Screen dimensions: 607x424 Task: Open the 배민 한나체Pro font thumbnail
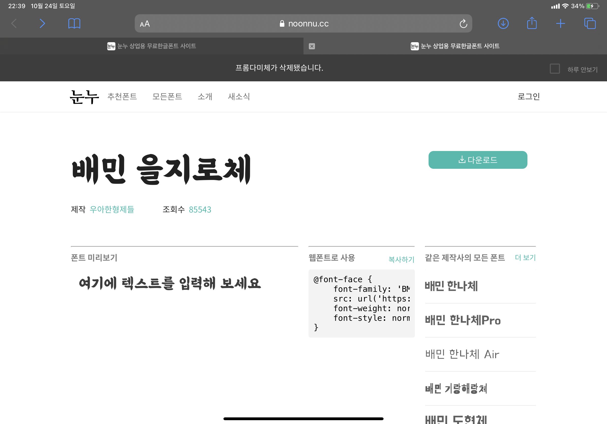tap(463, 320)
